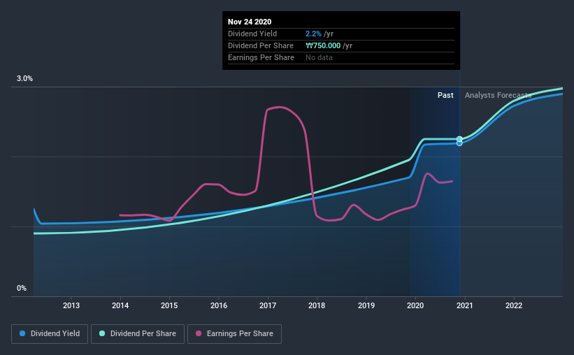
Task: Click the 2014 x-axis label
Action: tap(120, 305)
